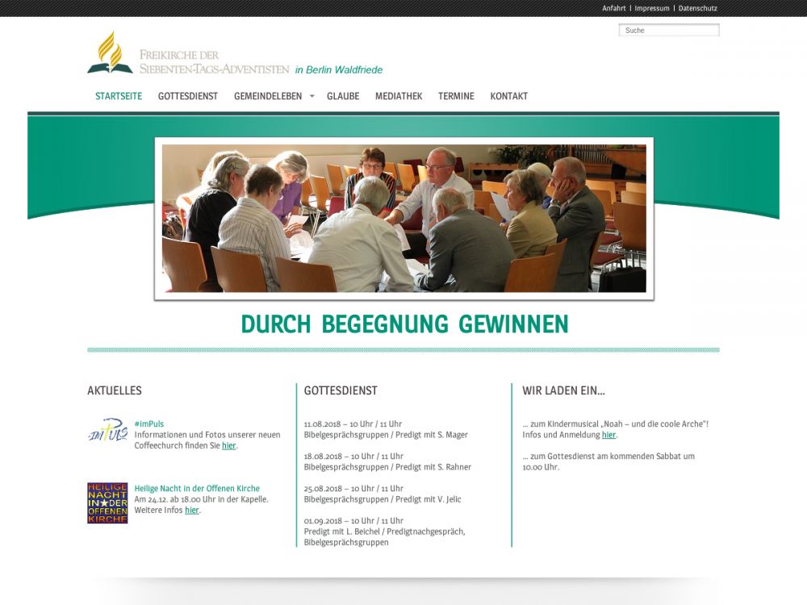Viewport: 807px width, 605px height.
Task: Click the Anfahrt link at top
Action: click(613, 8)
